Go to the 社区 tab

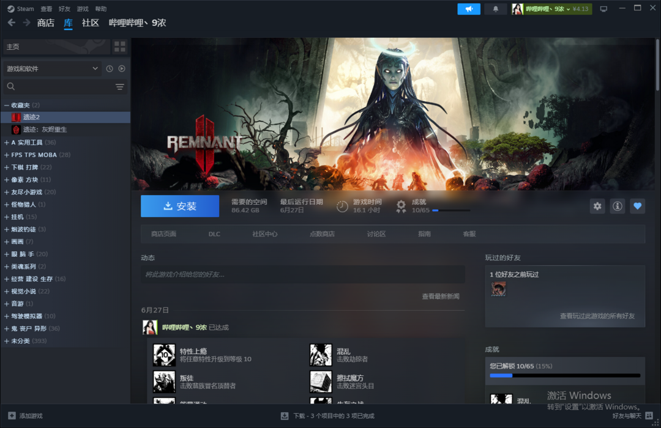[90, 23]
